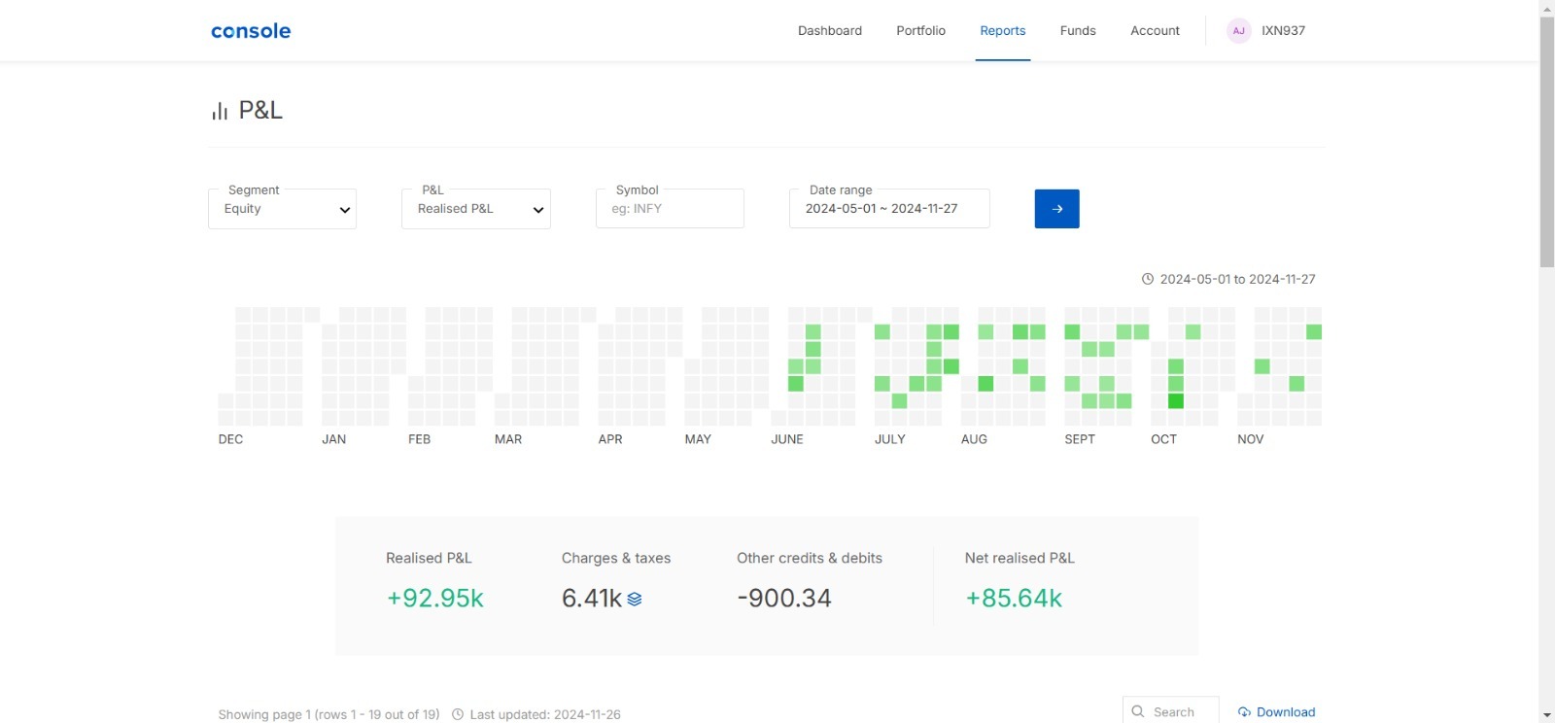The image size is (1555, 723).
Task: Expand the Realised P&L type dropdown
Action: (x=475, y=209)
